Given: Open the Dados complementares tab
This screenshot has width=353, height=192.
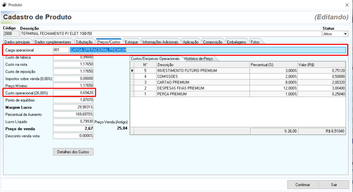Looking at the screenshot, I should (x=53, y=42).
